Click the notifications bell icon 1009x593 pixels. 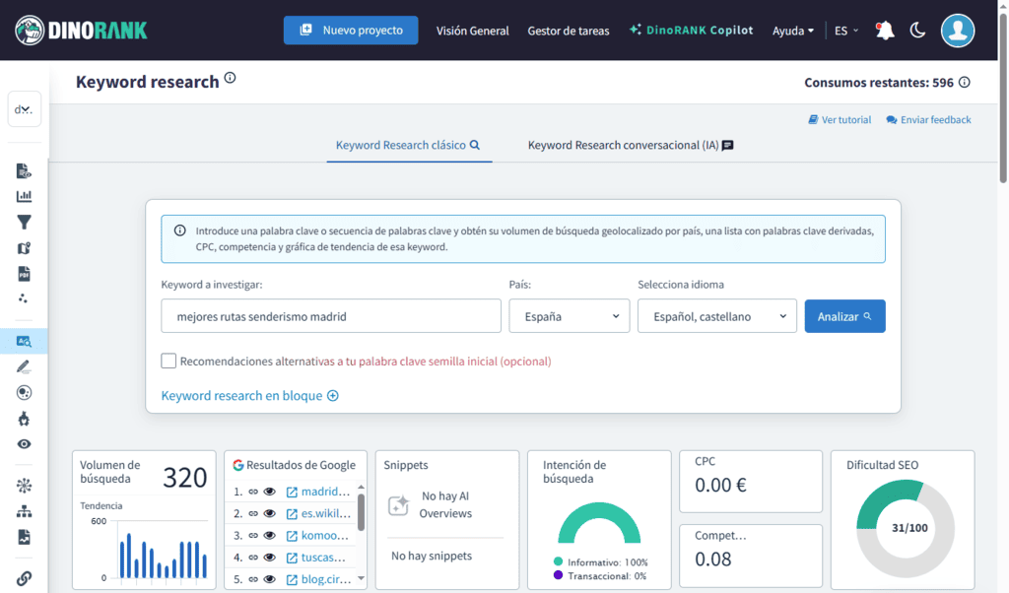884,30
